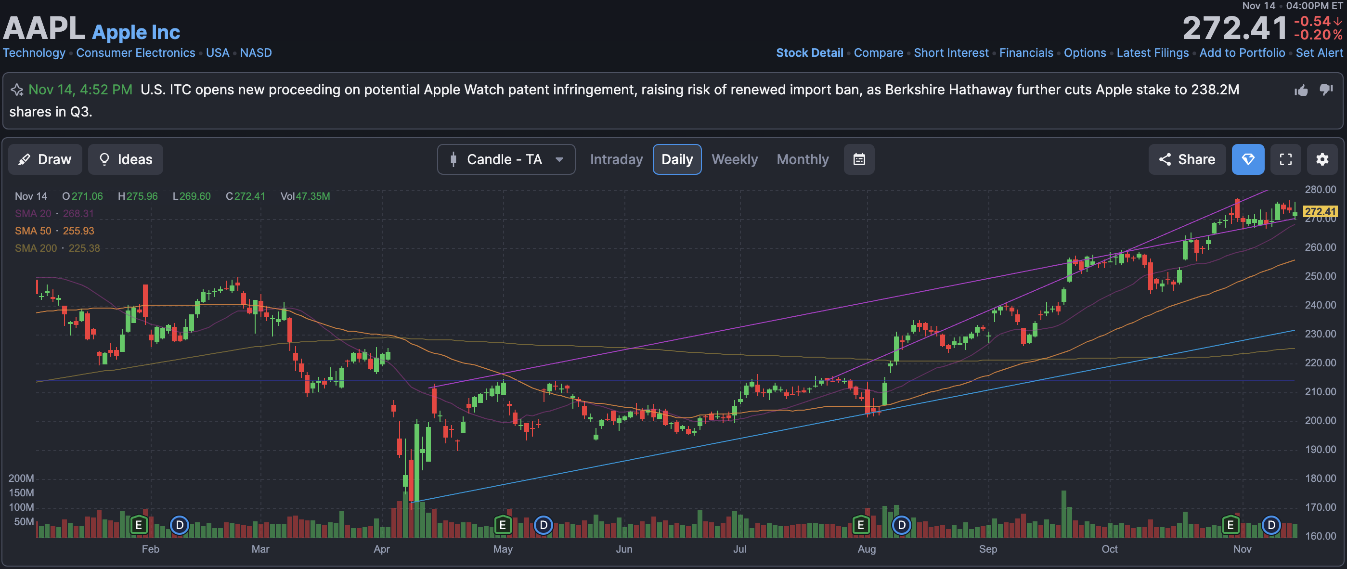
Task: Expand the Ideas menu
Action: [126, 159]
